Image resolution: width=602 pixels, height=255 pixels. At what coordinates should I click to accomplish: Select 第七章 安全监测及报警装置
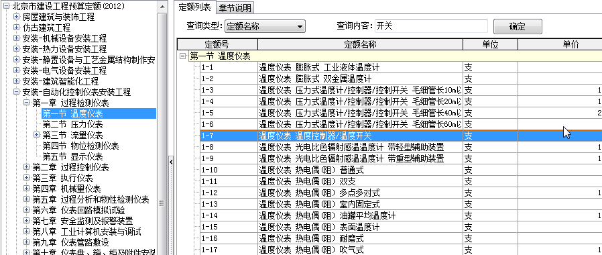(82, 221)
